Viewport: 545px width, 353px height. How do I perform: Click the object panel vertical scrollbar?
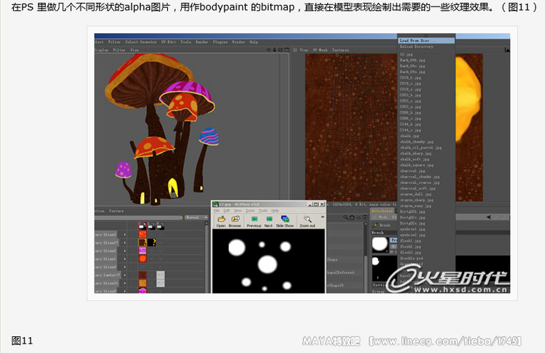[x=366, y=256]
